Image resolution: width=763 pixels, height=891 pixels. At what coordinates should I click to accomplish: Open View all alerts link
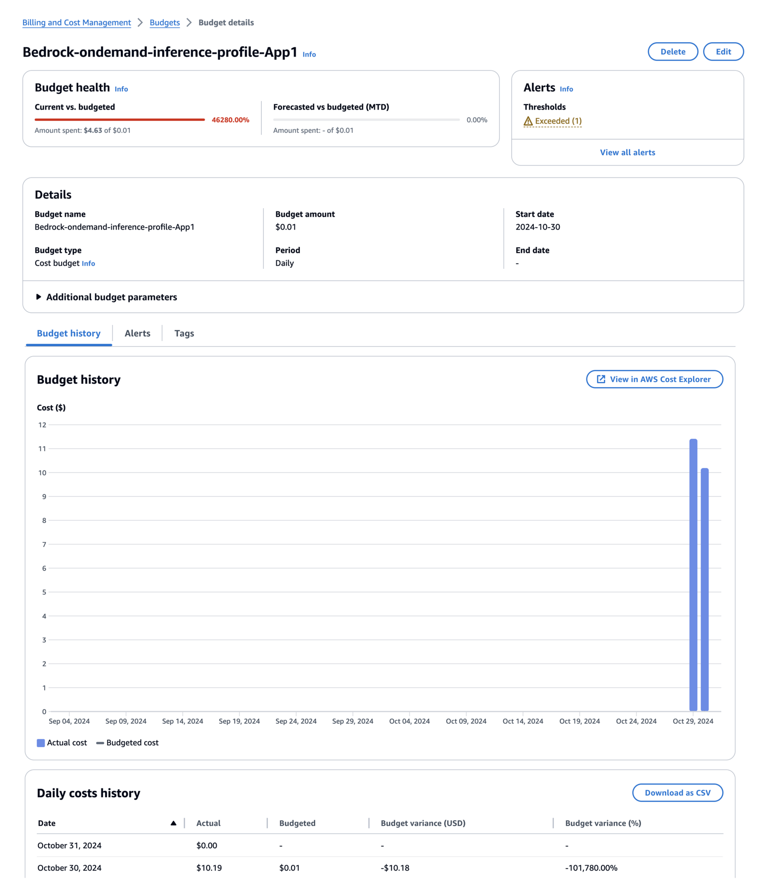tap(627, 152)
